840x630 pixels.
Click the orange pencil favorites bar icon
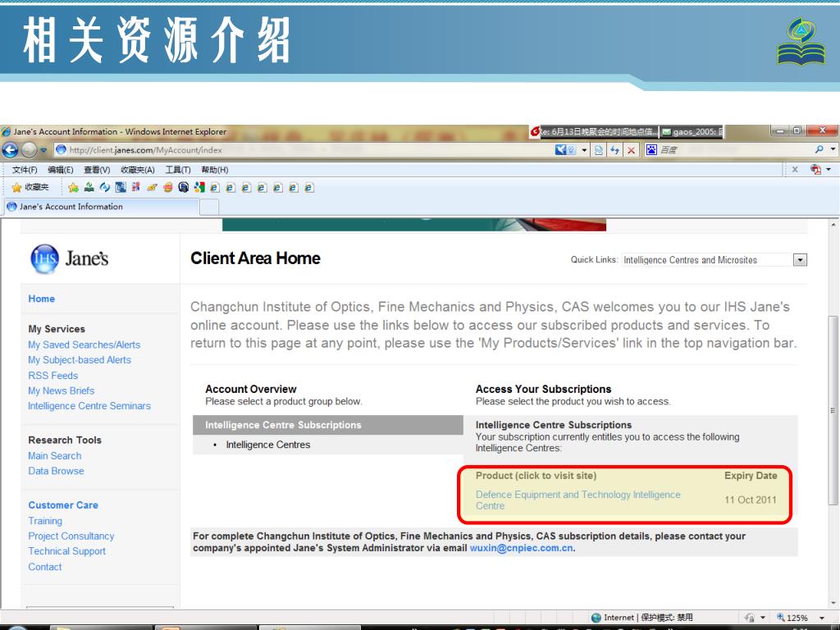pos(152,187)
